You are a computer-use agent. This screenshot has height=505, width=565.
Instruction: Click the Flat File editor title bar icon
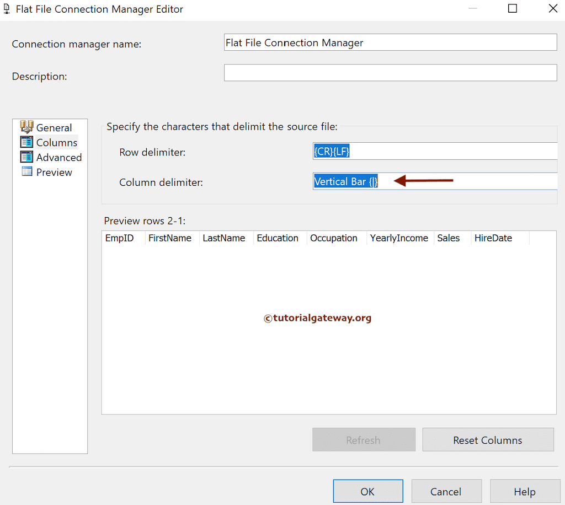point(7,9)
